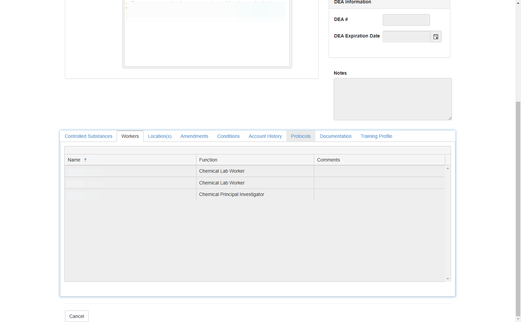Click into the Notes text area
This screenshot has height=322, width=521.
tap(393, 99)
